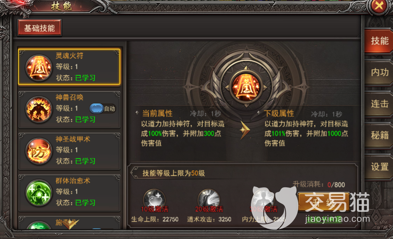
Task: Click the 30级激活 bonus icon
Action: point(263,199)
